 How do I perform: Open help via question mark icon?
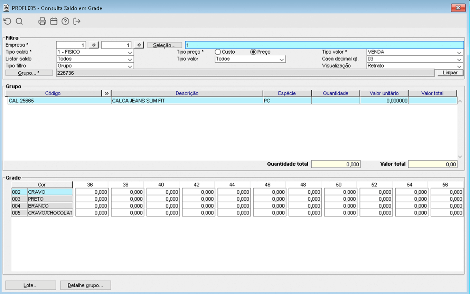point(65,21)
